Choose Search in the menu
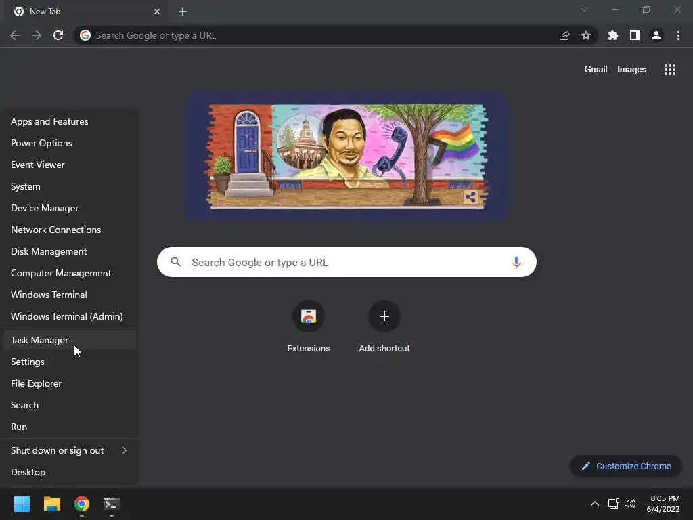 [70, 405]
